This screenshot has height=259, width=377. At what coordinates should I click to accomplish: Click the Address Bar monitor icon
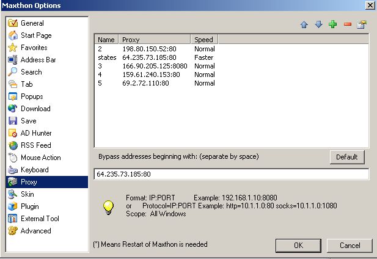point(13,60)
